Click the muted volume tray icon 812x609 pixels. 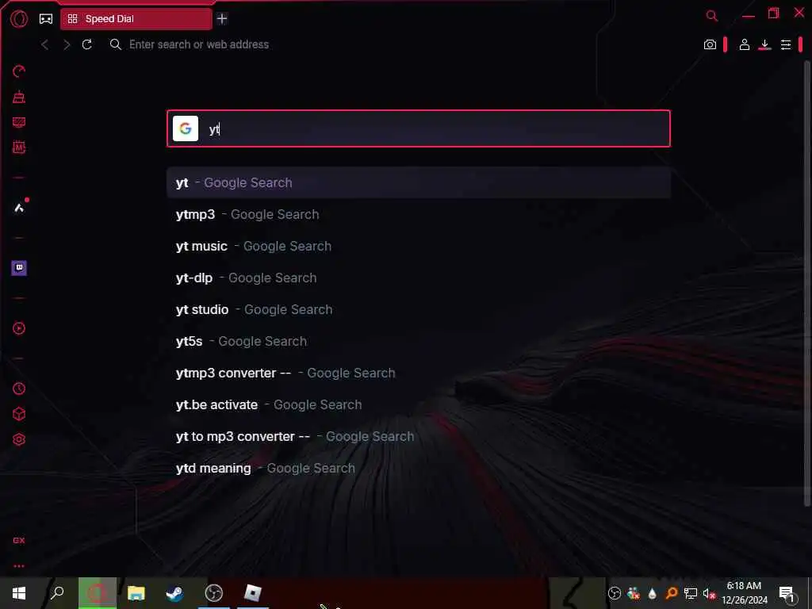click(x=709, y=593)
